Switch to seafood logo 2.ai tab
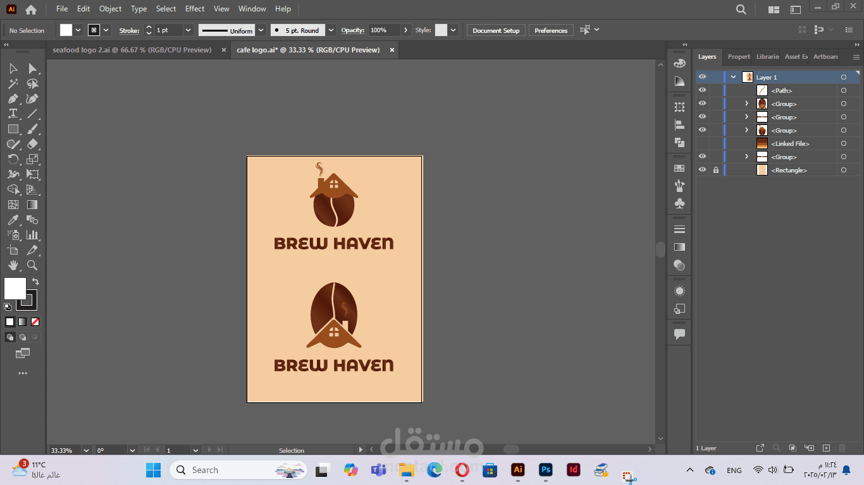864x485 pixels. 132,50
